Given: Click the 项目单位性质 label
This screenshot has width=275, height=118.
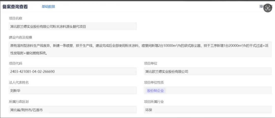Looking at the screenshot, I should point(154,82).
